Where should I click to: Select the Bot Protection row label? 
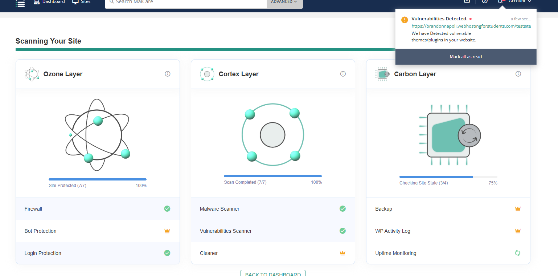coord(41,231)
